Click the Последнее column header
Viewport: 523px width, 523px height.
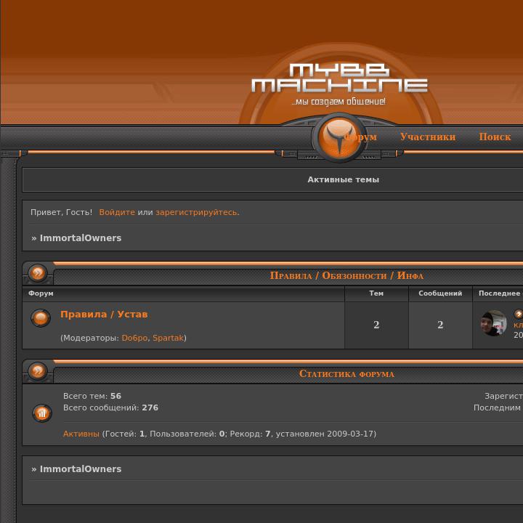point(500,293)
